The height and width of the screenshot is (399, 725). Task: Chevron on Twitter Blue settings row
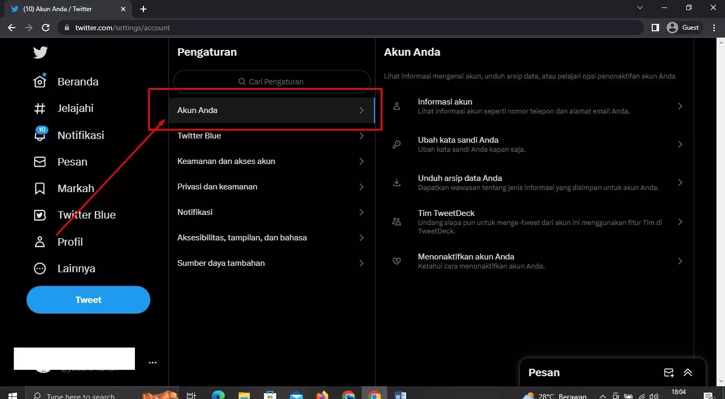click(361, 136)
